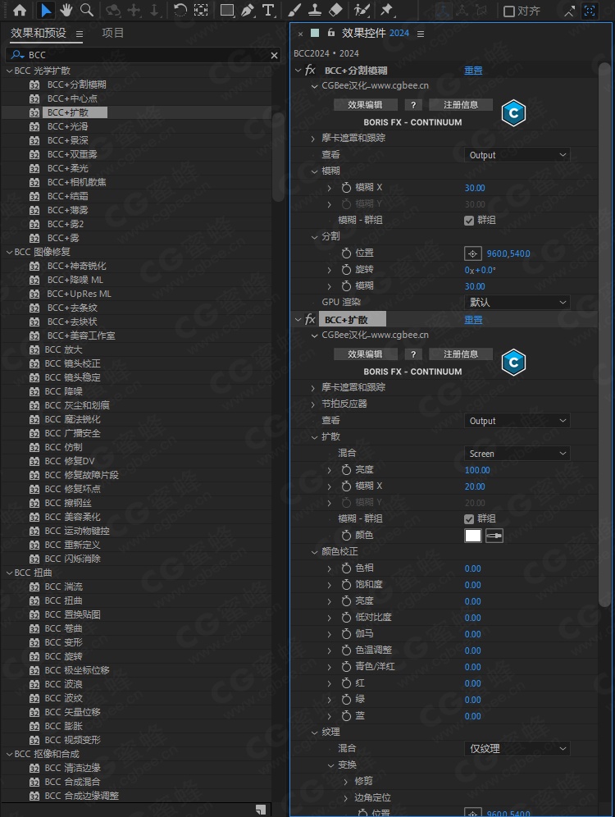615x817 pixels.
Task: Toggle the 效果控件 panel lock icon
Action: (330, 33)
